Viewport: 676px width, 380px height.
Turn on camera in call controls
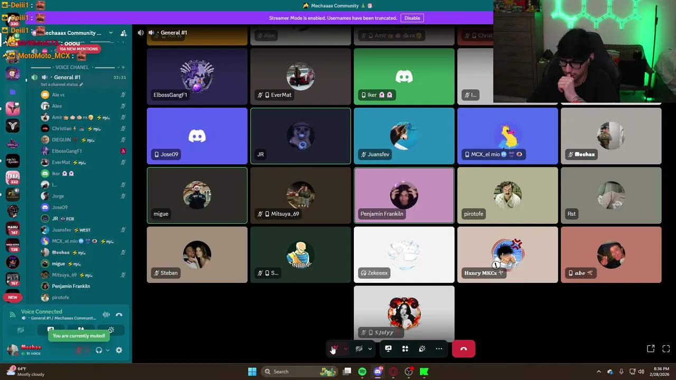(359, 349)
